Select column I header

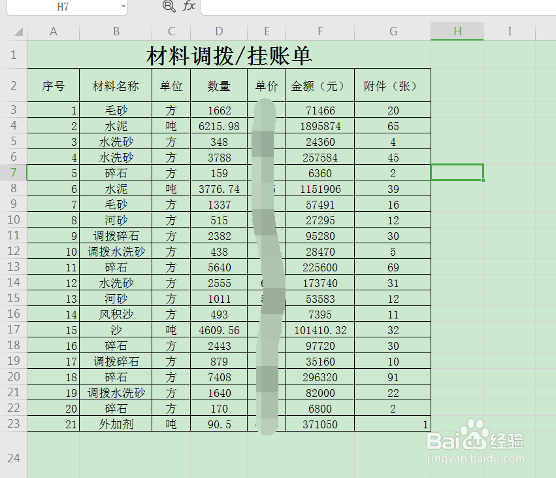[510, 31]
